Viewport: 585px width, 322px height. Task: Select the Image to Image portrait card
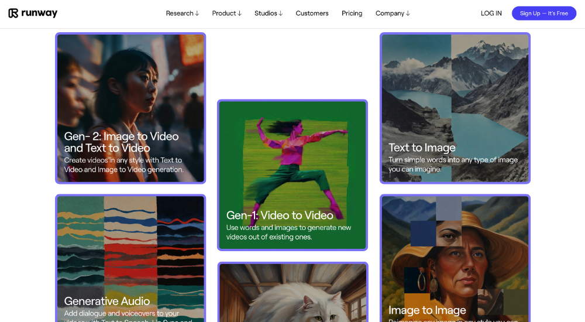(455, 252)
